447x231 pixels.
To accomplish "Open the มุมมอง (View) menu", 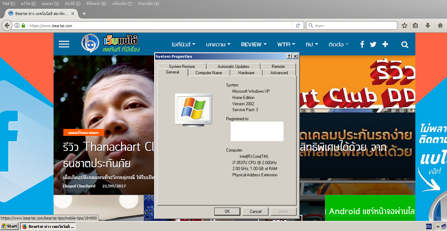I will 50,3.
